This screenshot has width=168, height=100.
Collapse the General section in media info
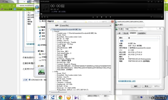click(53, 32)
